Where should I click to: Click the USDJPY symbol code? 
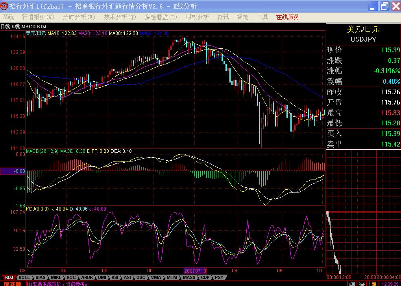[363, 39]
